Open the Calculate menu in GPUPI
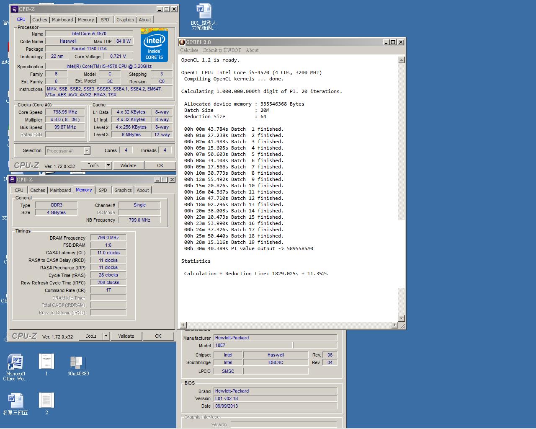The height and width of the screenshot is (429, 536). click(189, 50)
